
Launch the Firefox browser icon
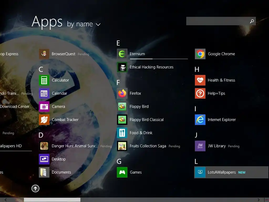(x=122, y=93)
